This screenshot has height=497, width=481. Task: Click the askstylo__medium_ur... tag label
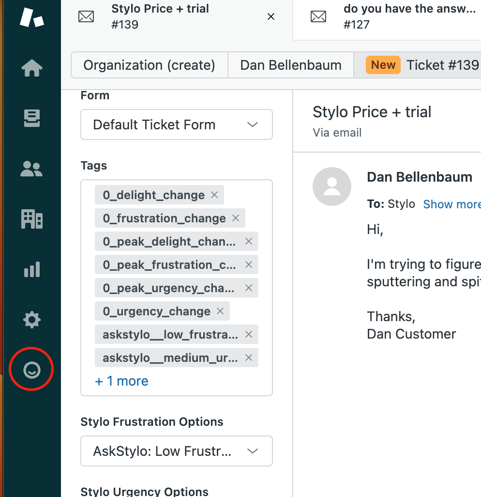170,357
